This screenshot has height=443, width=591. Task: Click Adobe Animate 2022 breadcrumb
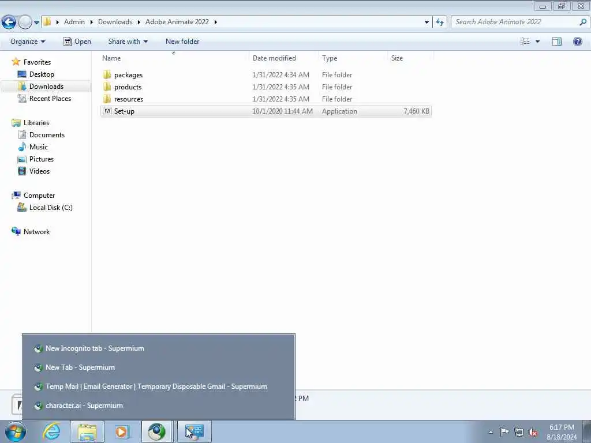coord(177,22)
